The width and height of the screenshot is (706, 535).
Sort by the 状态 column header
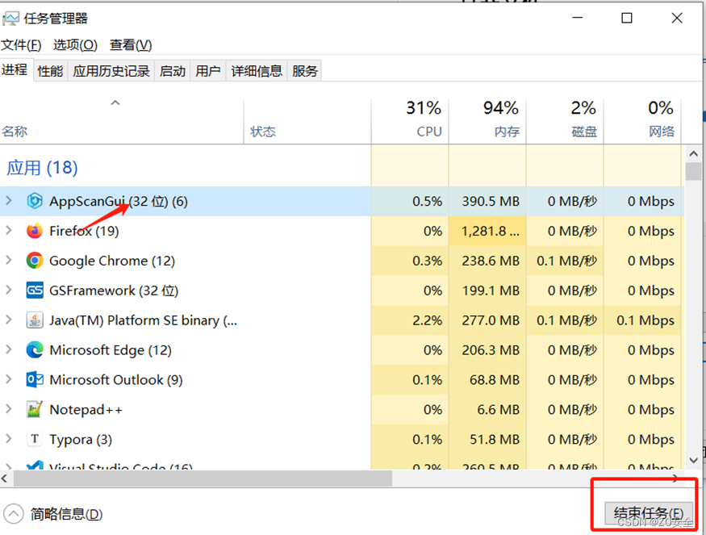[x=307, y=122]
